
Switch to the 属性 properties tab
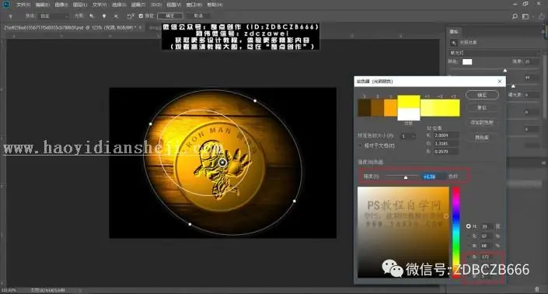[454, 32]
